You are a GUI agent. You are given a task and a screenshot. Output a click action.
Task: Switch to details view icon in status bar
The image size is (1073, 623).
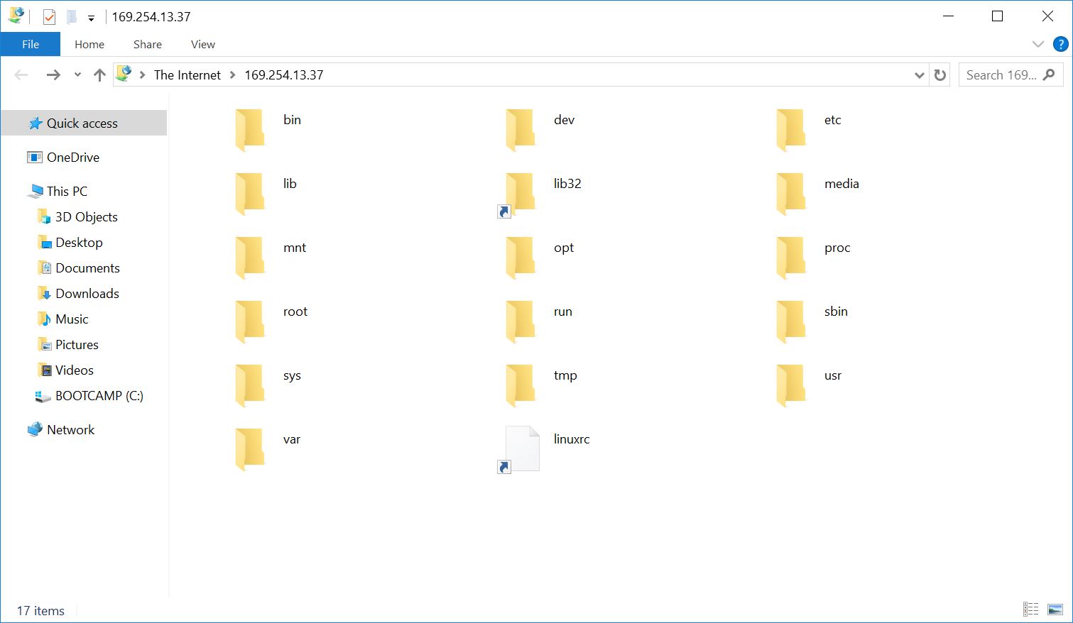pos(1031,610)
